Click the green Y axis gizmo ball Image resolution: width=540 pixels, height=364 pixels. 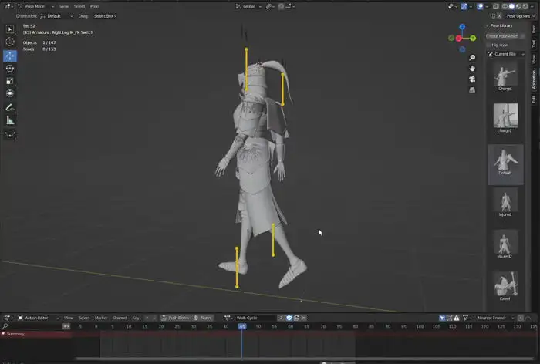[x=473, y=39]
